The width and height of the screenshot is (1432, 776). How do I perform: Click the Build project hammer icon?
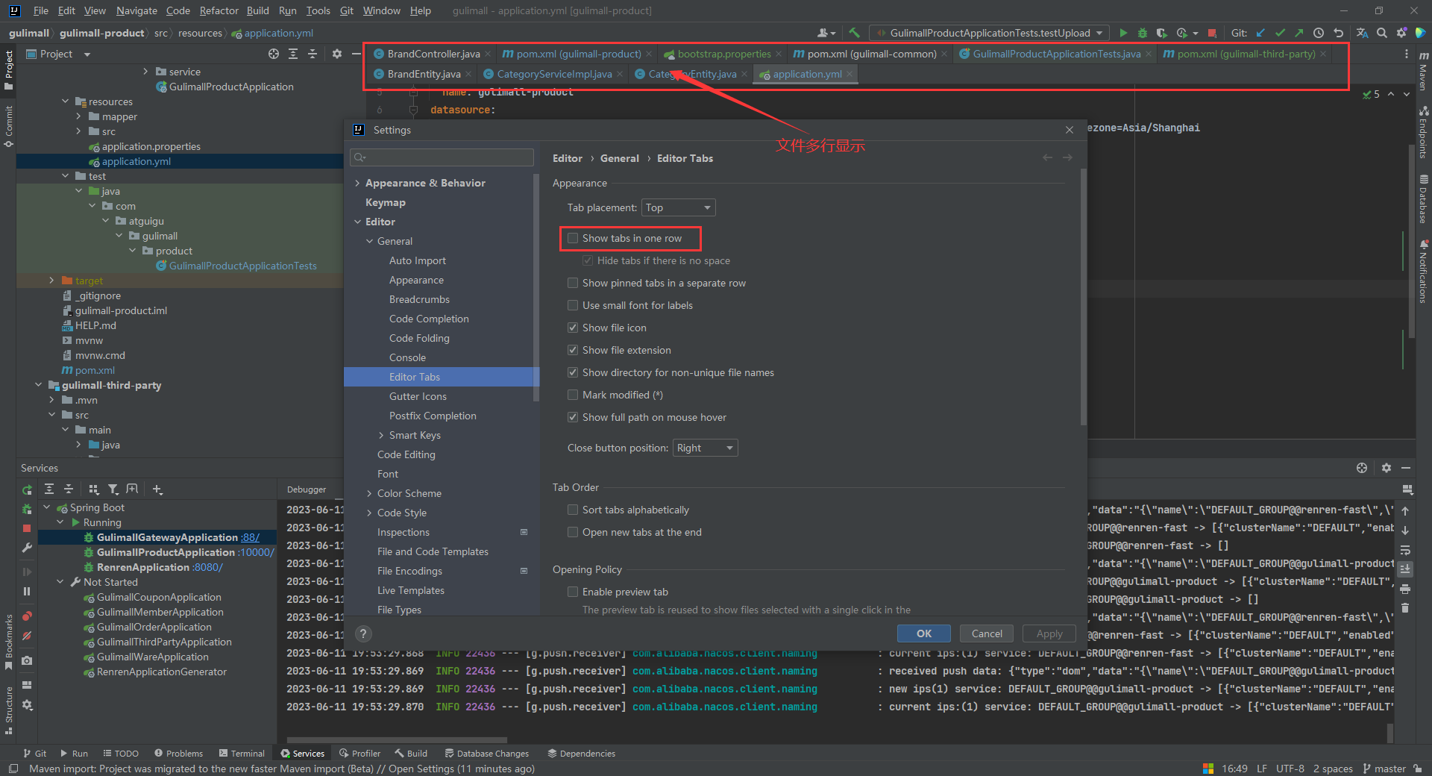854,33
